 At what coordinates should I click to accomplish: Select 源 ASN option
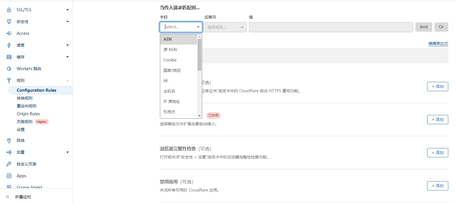tap(179, 50)
